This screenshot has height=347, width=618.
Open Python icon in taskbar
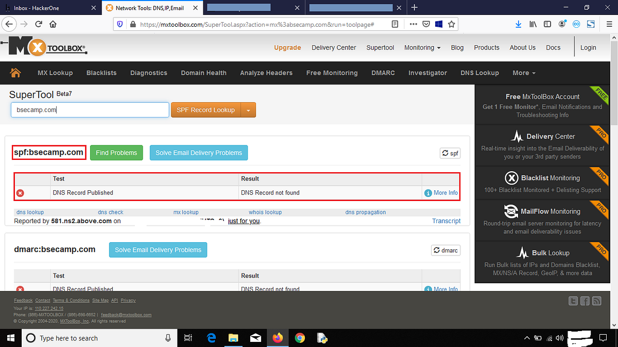tap(322, 338)
